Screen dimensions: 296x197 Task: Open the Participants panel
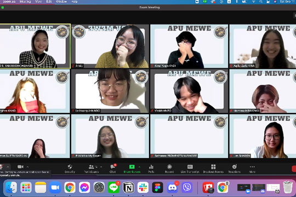(x=92, y=169)
